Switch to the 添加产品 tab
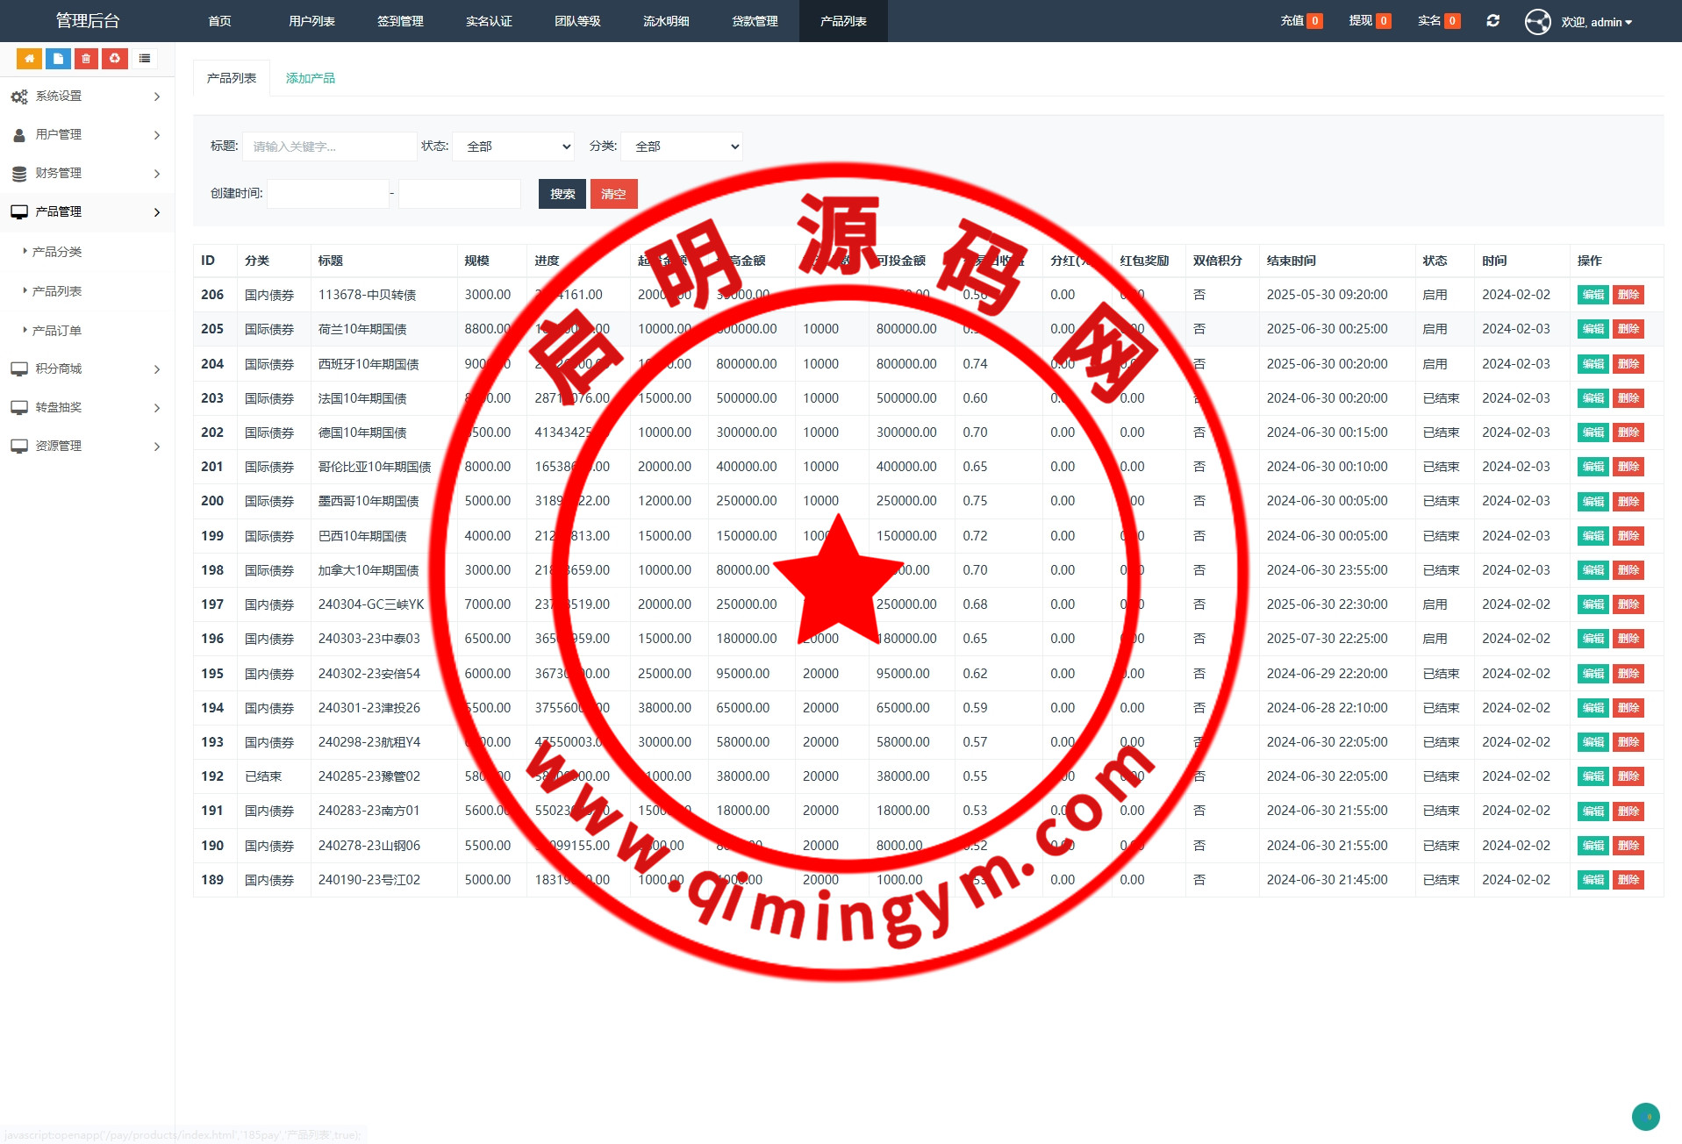Viewport: 1682px width, 1144px height. [x=310, y=78]
